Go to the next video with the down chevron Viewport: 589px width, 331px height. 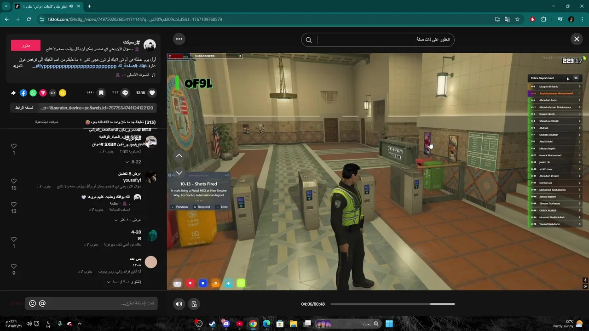coord(179,173)
